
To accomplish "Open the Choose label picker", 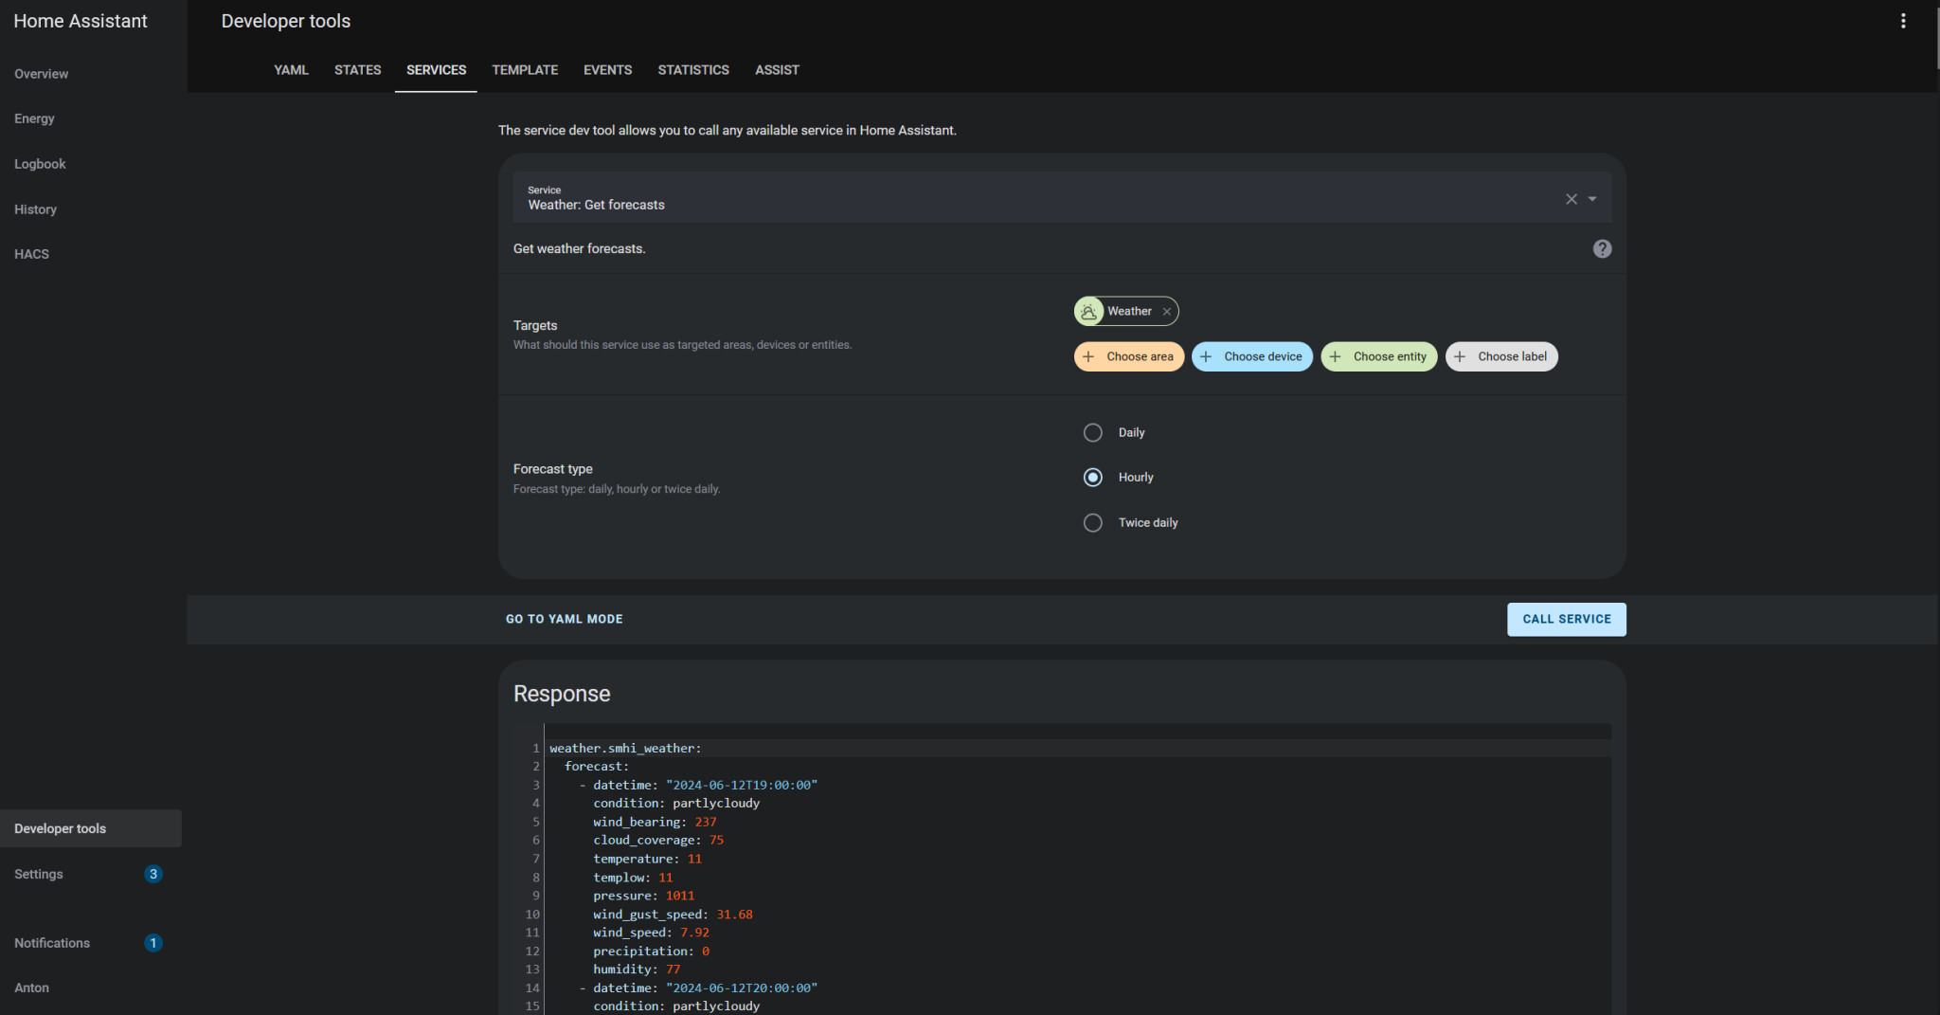I will point(1501,357).
